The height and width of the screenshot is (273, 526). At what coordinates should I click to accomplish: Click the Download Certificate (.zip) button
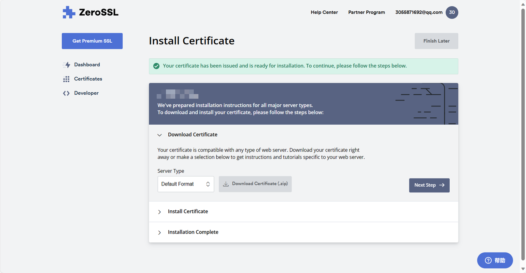(255, 184)
